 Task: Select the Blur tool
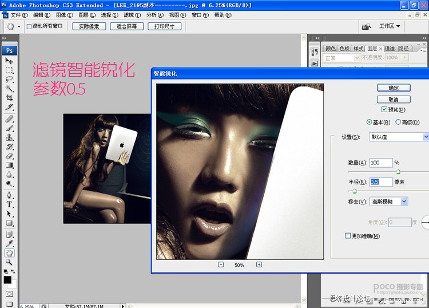click(9, 175)
